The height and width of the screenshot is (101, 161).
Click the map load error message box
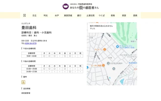point(102,27)
